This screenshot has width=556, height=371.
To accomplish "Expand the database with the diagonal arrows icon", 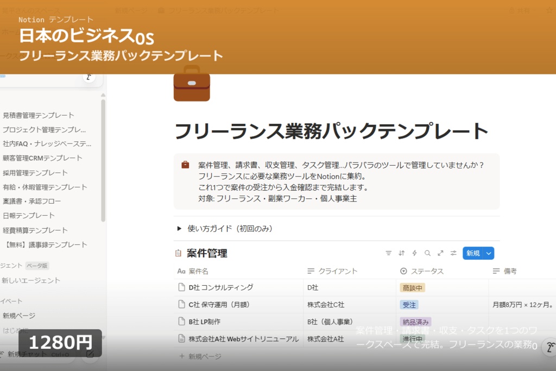I will tap(440, 253).
